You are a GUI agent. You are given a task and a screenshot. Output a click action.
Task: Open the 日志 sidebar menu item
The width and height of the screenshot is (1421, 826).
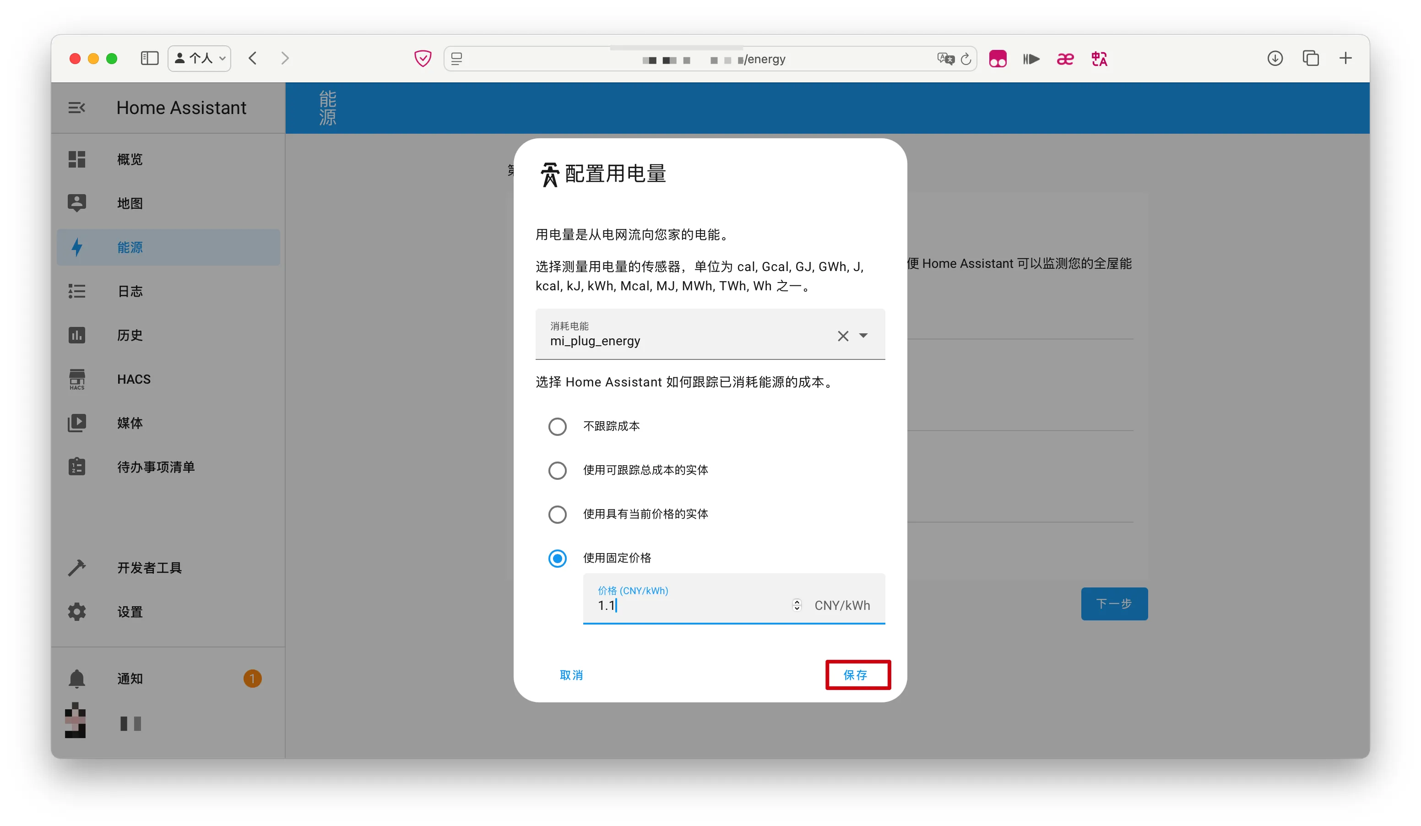[x=168, y=291]
